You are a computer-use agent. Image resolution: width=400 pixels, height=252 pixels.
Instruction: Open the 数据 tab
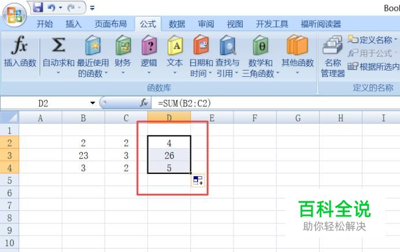pos(177,24)
